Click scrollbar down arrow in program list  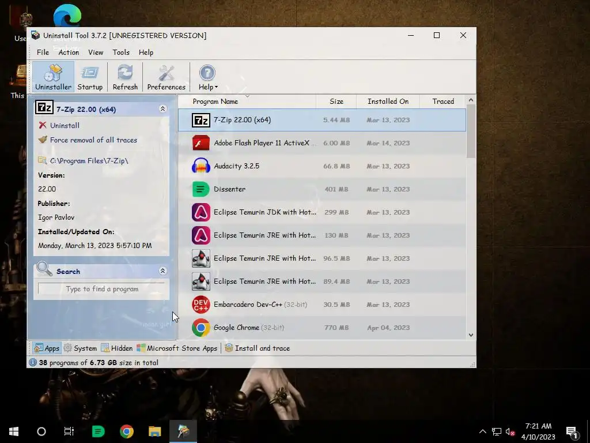click(471, 335)
